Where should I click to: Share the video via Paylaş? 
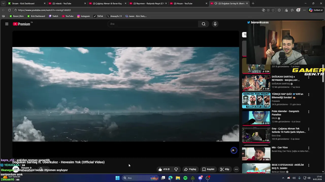tap(190, 169)
